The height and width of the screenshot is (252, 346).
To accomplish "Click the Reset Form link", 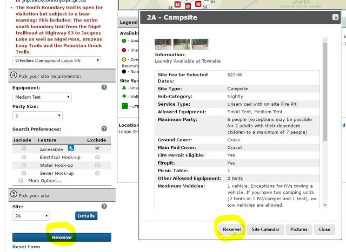I will (26, 247).
